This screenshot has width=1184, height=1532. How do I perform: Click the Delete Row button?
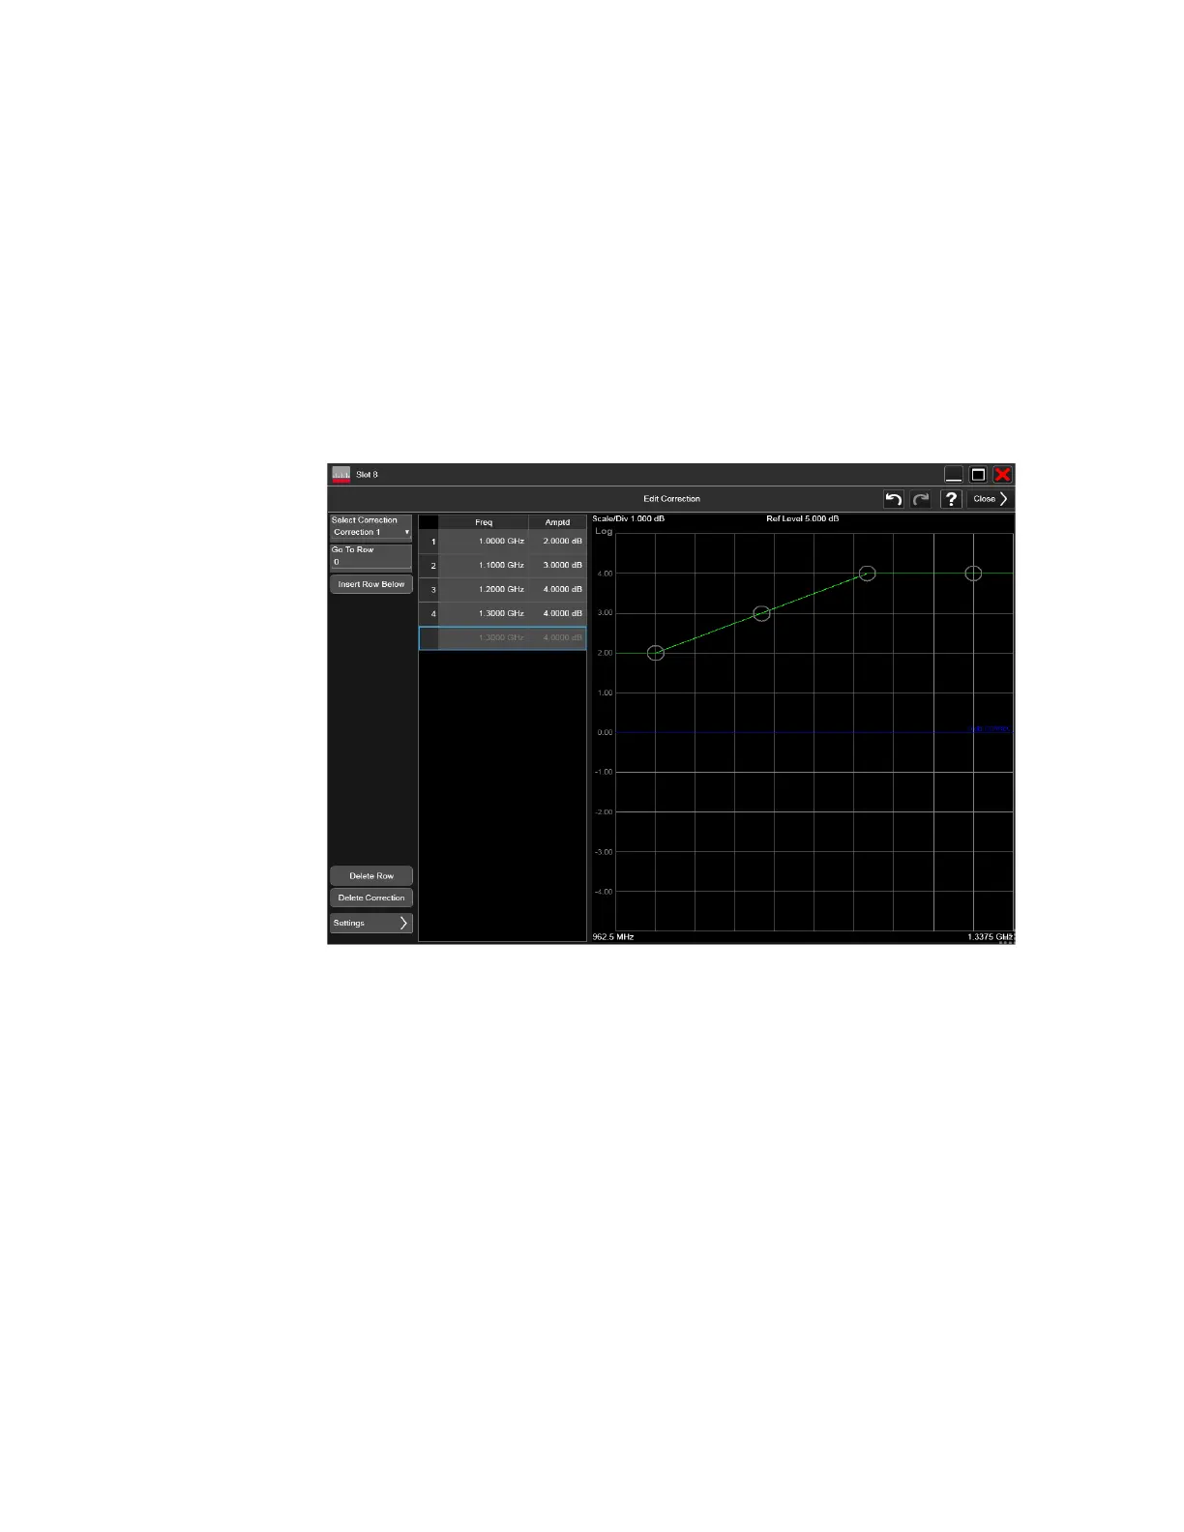371,876
